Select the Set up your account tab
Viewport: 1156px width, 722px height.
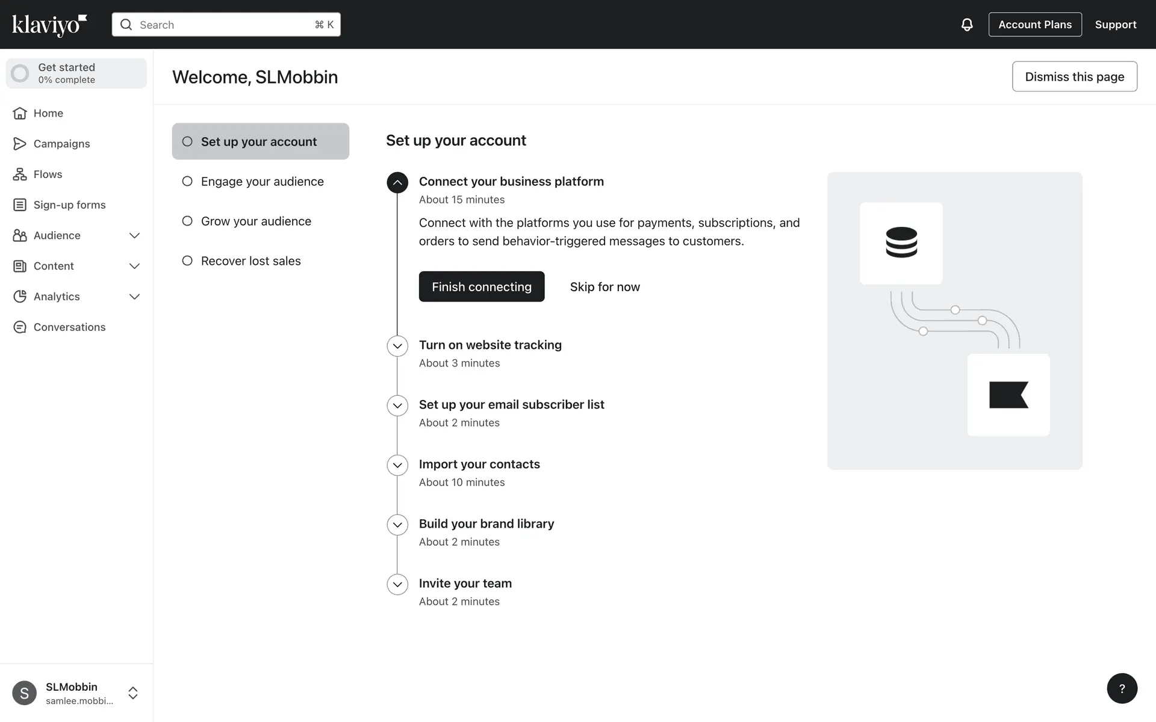coord(260,141)
